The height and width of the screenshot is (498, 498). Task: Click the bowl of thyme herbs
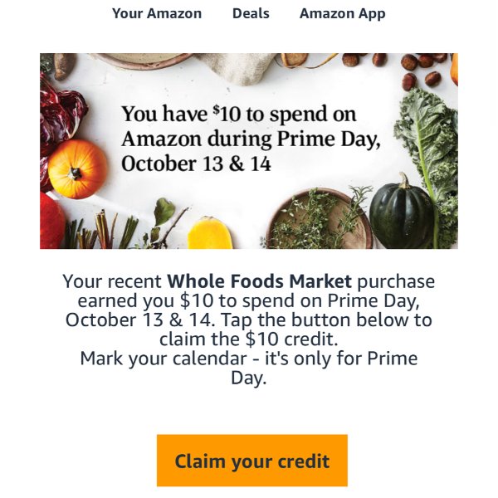click(x=318, y=219)
